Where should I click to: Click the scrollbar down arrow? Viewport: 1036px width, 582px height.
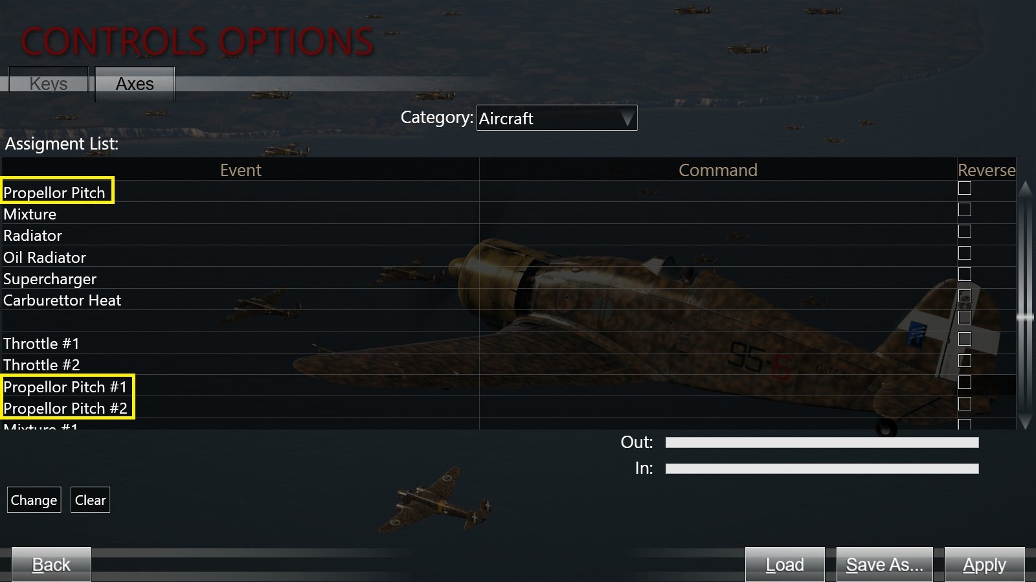[x=1025, y=421]
